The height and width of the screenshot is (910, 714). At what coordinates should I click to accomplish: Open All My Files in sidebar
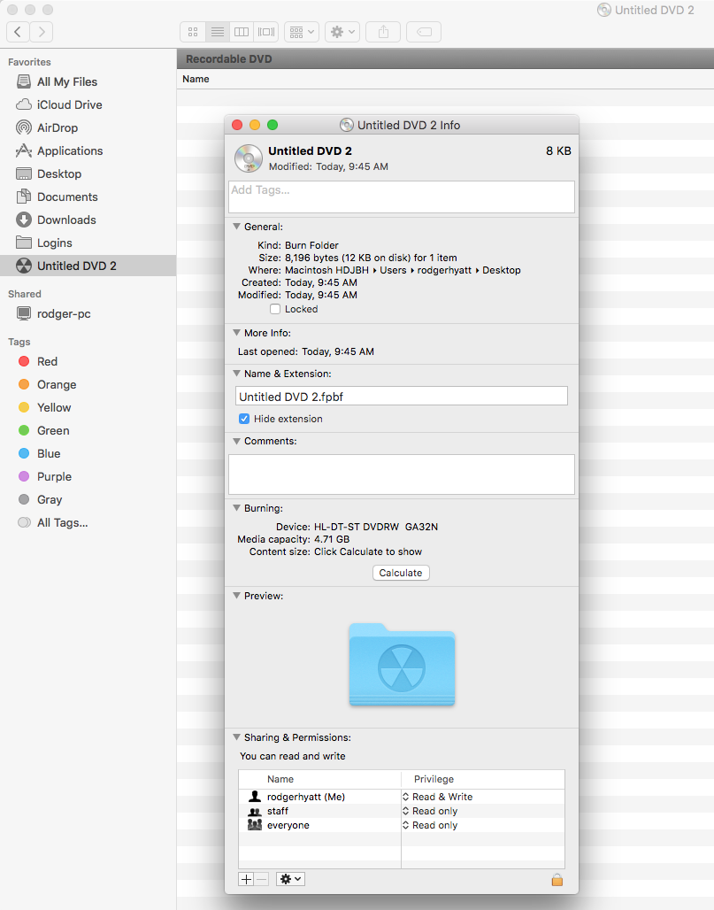[x=88, y=81]
